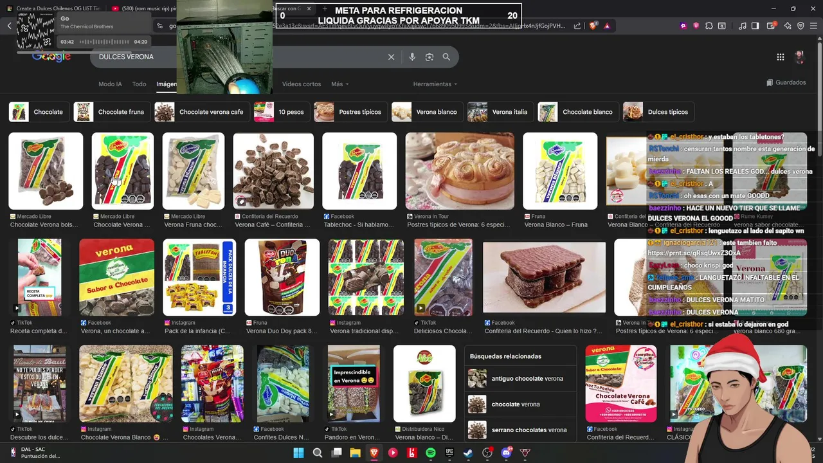
Task: Open a new browser tab
Action: coord(325,9)
